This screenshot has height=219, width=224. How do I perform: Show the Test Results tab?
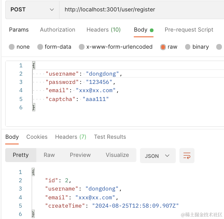pos(110,137)
